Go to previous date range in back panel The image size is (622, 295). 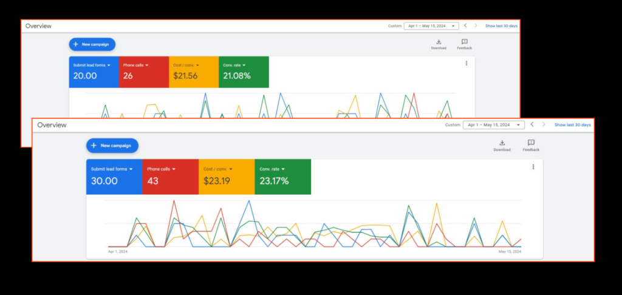click(x=465, y=25)
